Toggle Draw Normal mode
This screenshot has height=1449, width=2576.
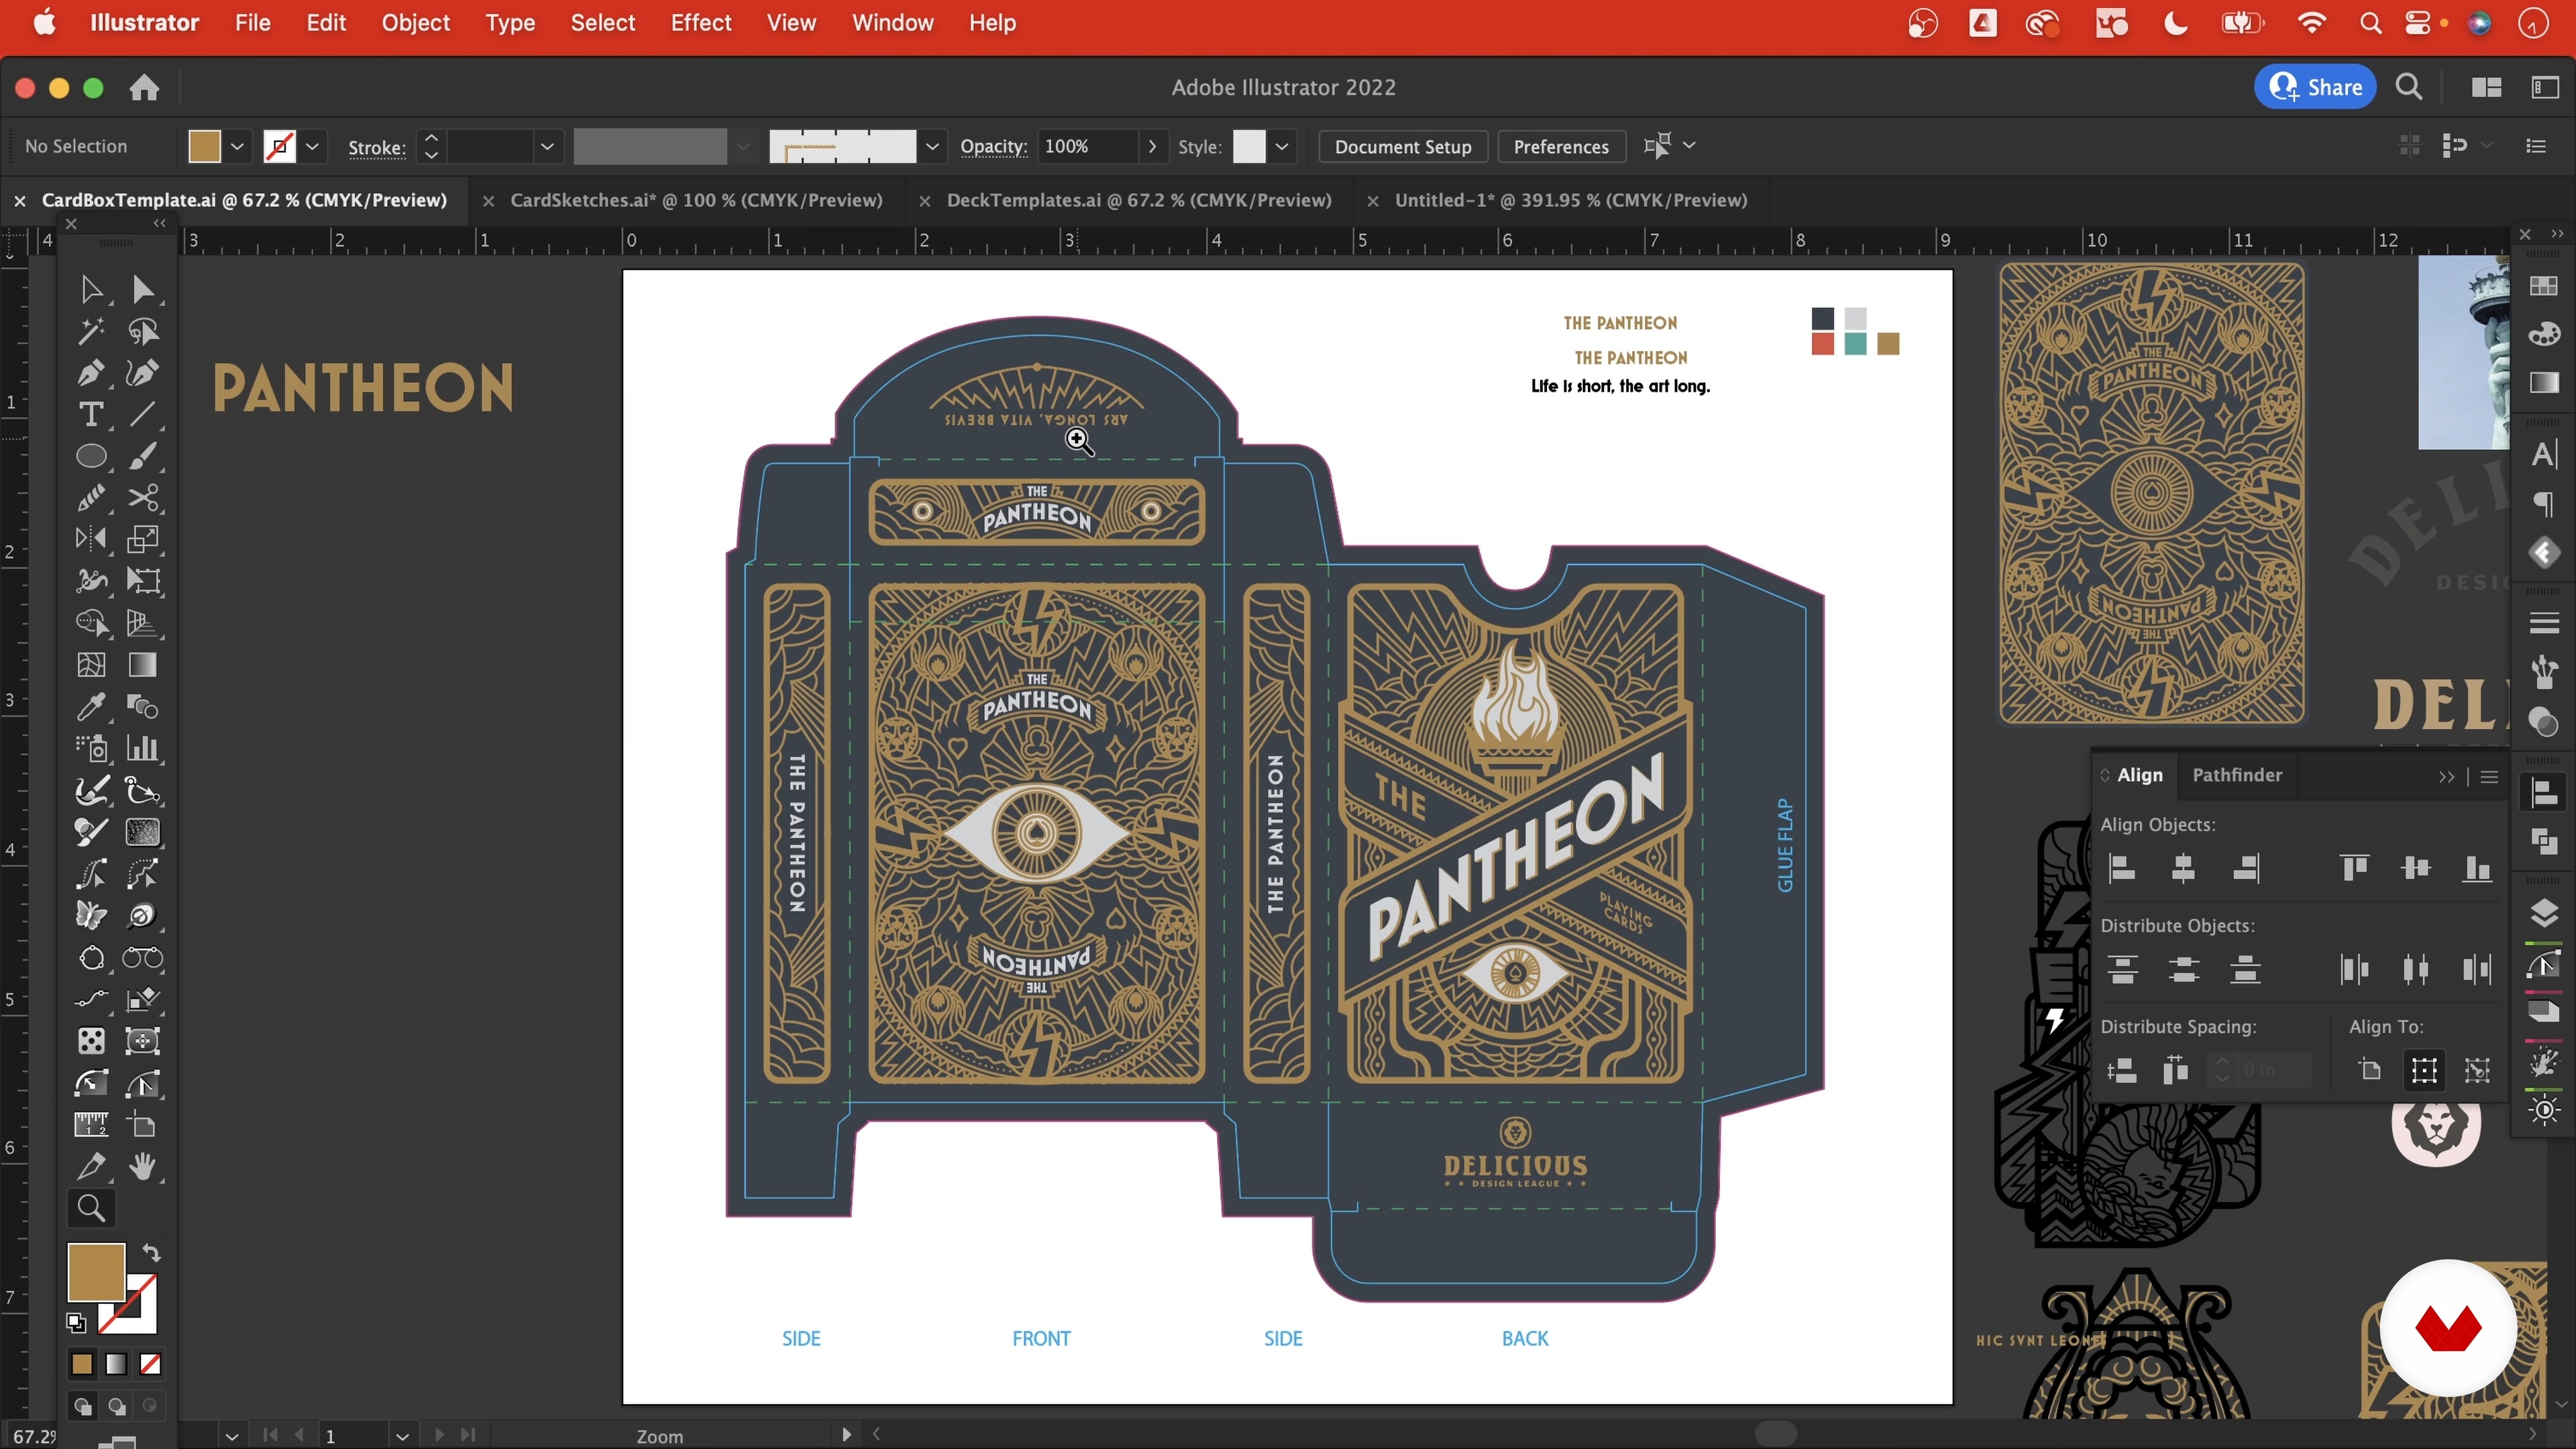click(x=83, y=1406)
